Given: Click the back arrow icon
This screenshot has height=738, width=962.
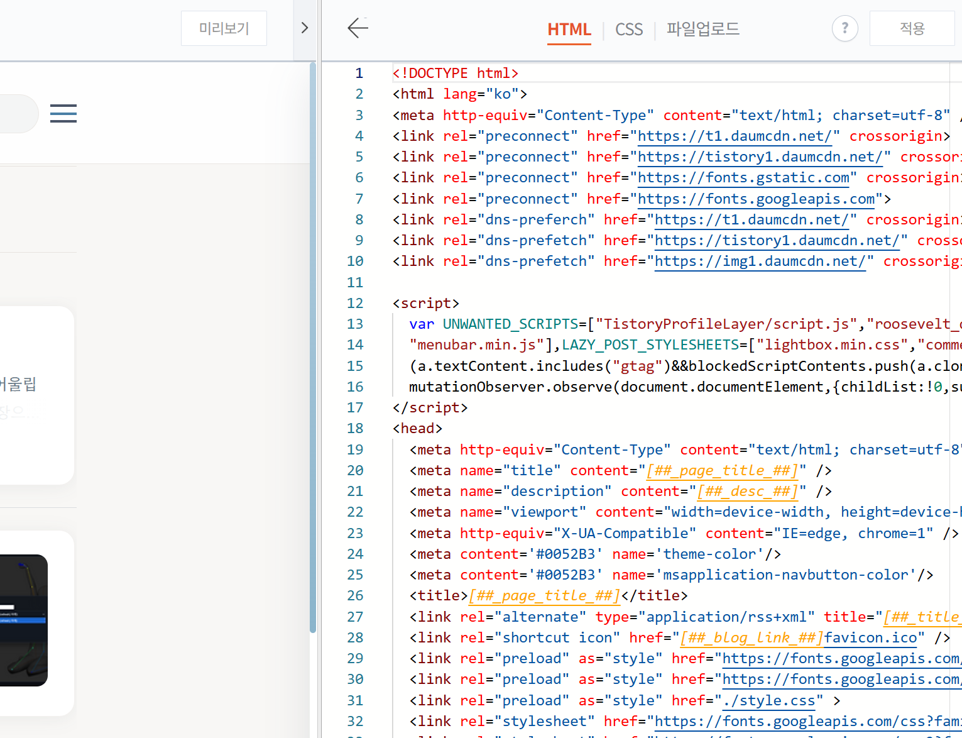Looking at the screenshot, I should tap(358, 28).
